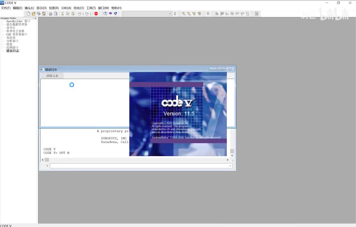Viewport: 356px width, 227px height.
Task: Click the CODE V splash screen image
Action: 178,114
